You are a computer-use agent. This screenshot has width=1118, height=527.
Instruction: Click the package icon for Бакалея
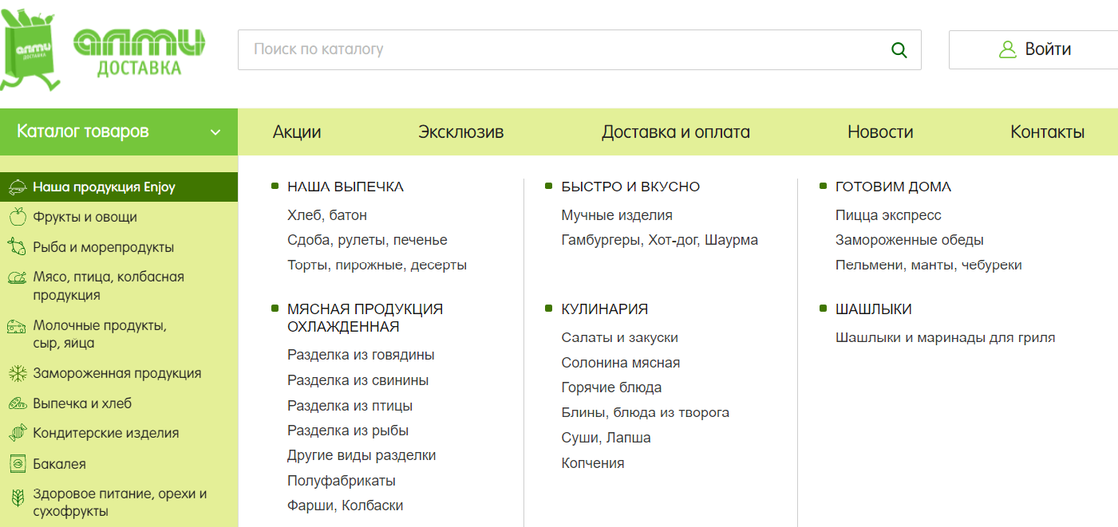(x=18, y=463)
